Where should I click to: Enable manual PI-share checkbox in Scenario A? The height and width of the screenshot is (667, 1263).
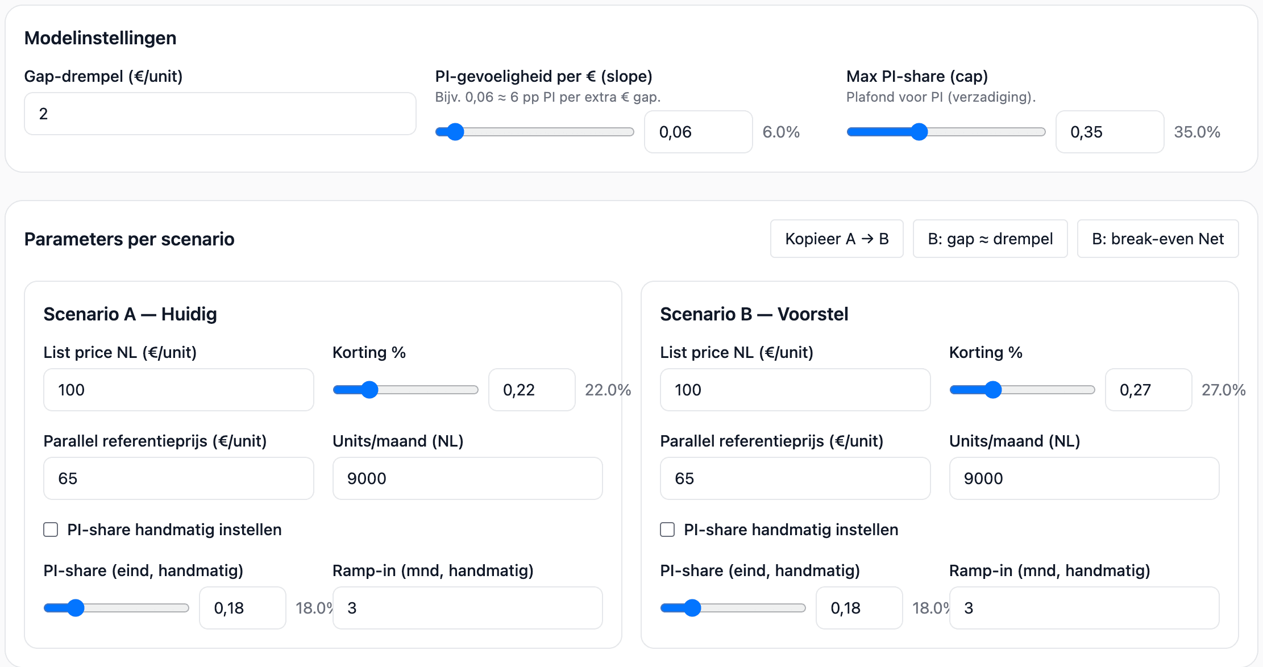(x=51, y=530)
